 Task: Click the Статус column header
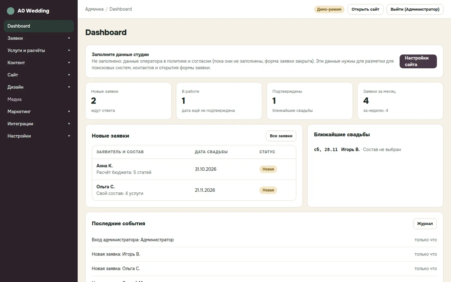tap(267, 152)
